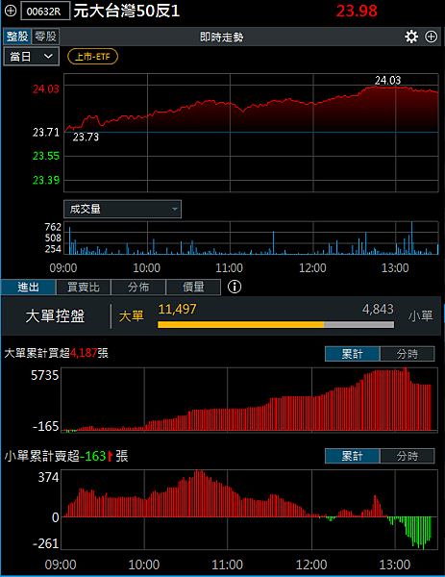
Task: Click the gray 小單 portion of ratio bar
Action: (358, 325)
